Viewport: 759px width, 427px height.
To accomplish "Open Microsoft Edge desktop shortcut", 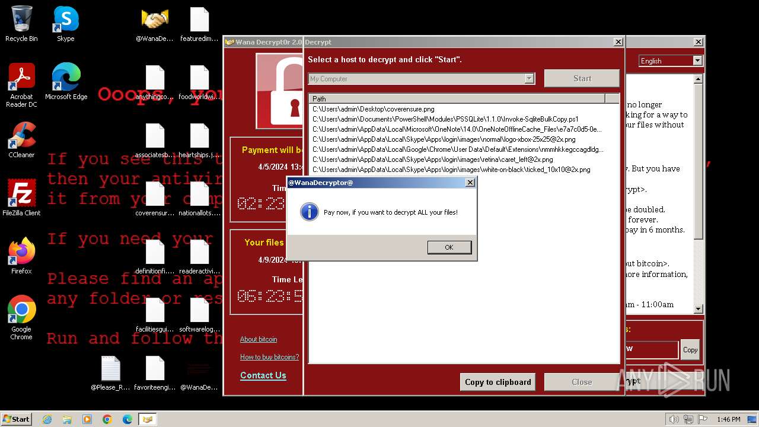I will click(66, 82).
